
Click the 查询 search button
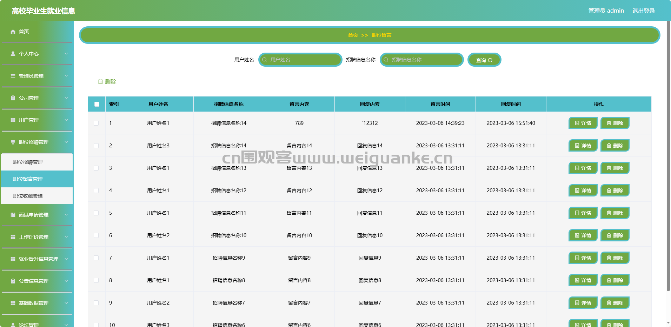(484, 60)
